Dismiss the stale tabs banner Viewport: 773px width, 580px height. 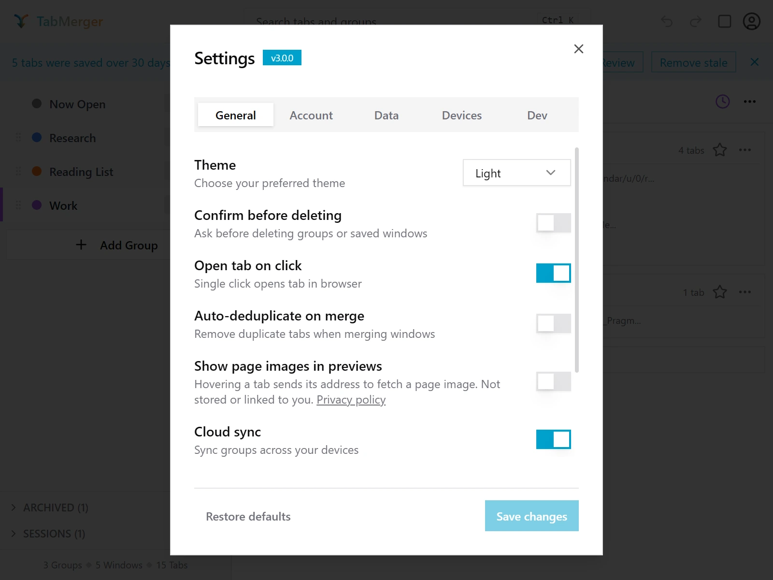(754, 62)
